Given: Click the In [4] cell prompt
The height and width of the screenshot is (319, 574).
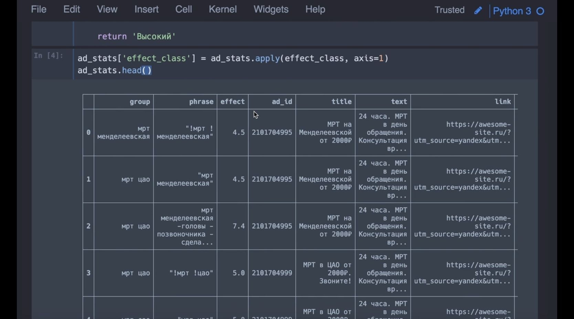Looking at the screenshot, I should (49, 56).
